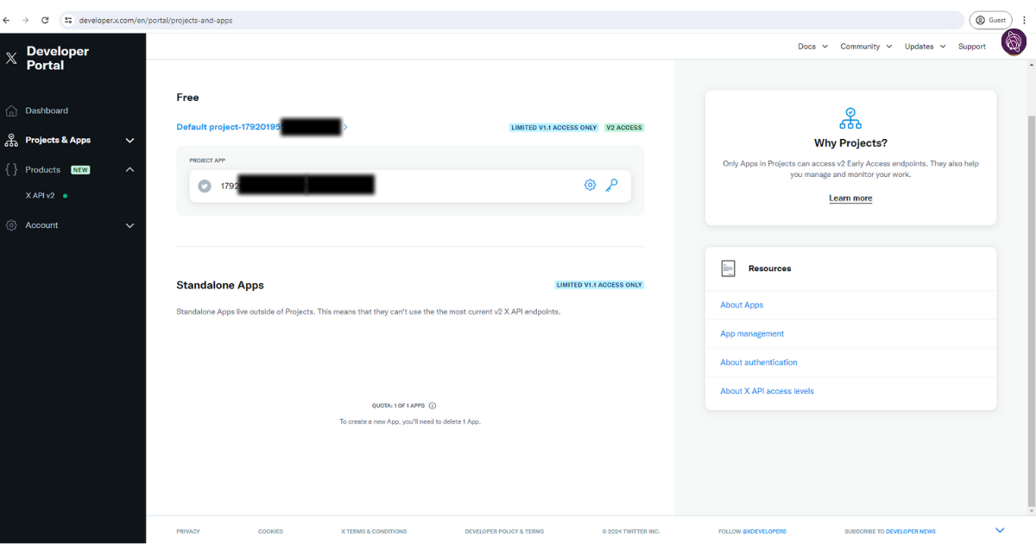Expand the Account sidebar section
1036x544 pixels.
tap(129, 225)
